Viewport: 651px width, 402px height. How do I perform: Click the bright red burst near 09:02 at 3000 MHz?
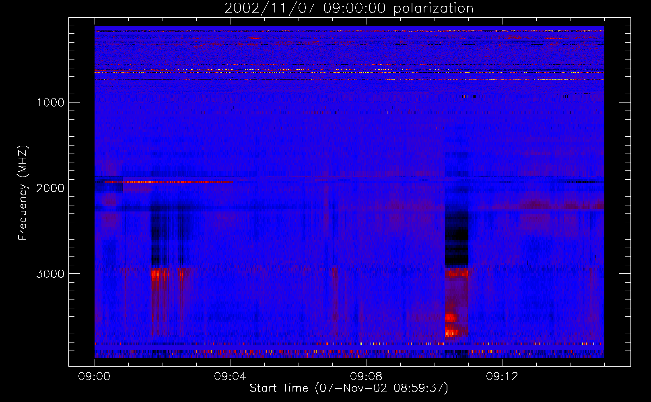160,274
